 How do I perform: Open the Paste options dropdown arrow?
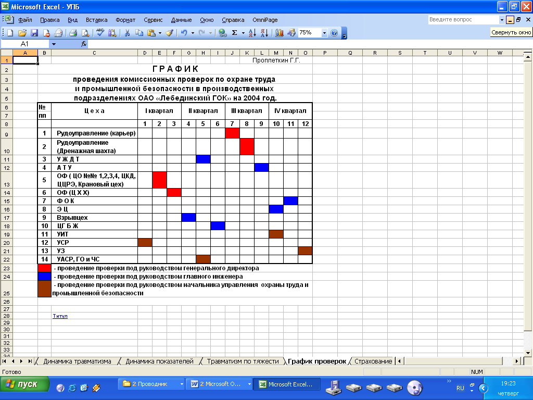tap(160, 32)
